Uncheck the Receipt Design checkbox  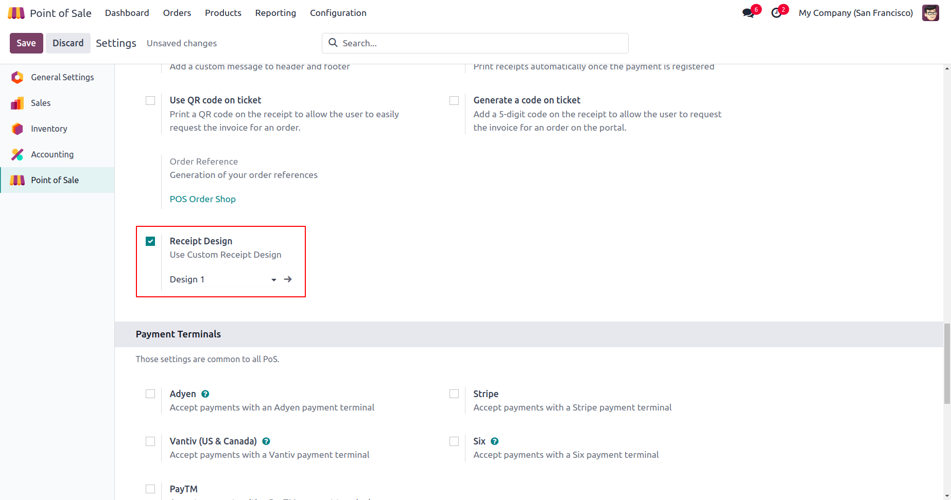click(x=150, y=241)
